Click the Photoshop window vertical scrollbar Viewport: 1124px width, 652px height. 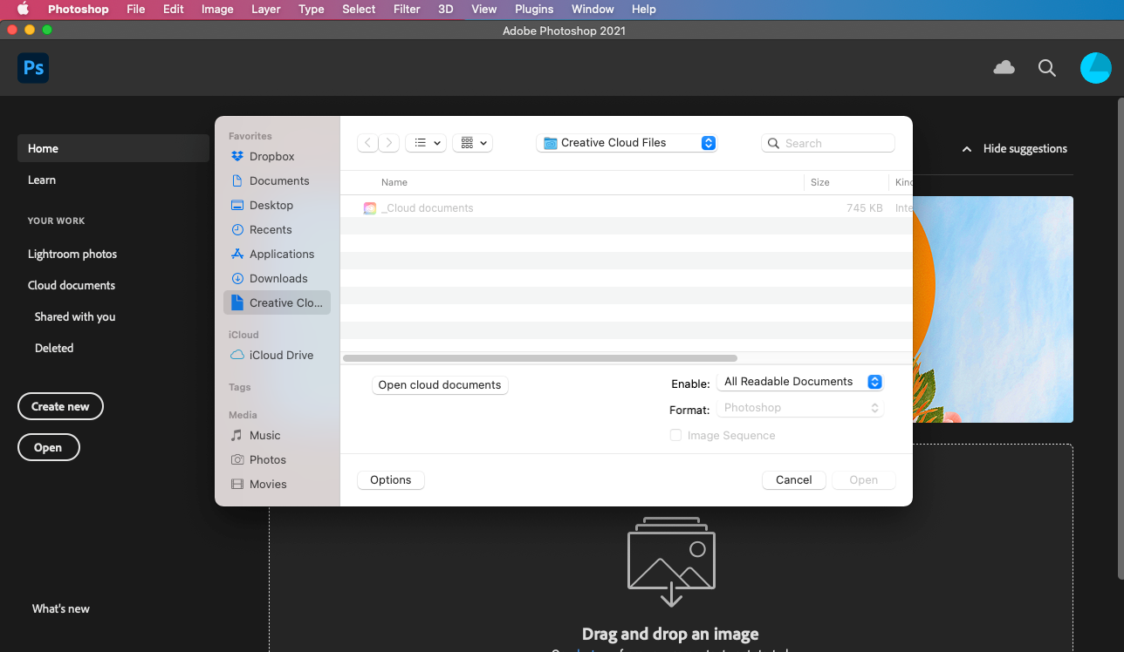pos(1120,340)
